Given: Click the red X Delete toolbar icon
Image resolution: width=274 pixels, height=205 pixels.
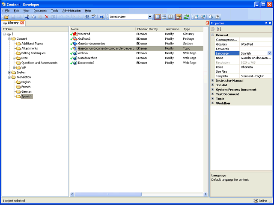Looking at the screenshot, I should (47, 17).
